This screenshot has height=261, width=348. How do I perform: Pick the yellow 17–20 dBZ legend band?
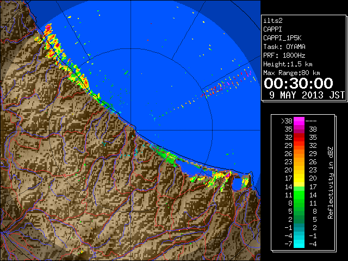click(x=299, y=178)
